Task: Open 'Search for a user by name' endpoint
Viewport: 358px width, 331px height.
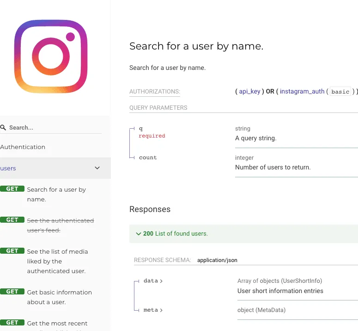Action: (56, 194)
